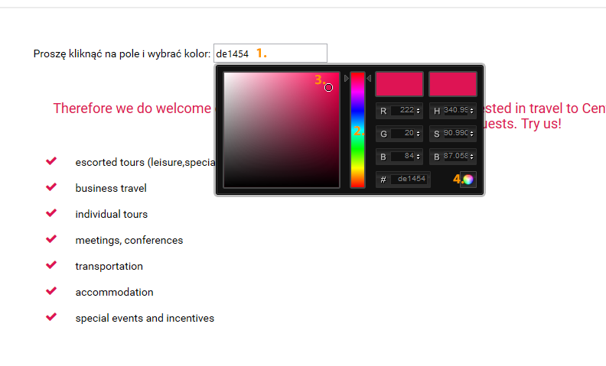Image resolution: width=606 pixels, height=366 pixels.
Task: Click the blue value field showing 84
Action: click(x=402, y=157)
